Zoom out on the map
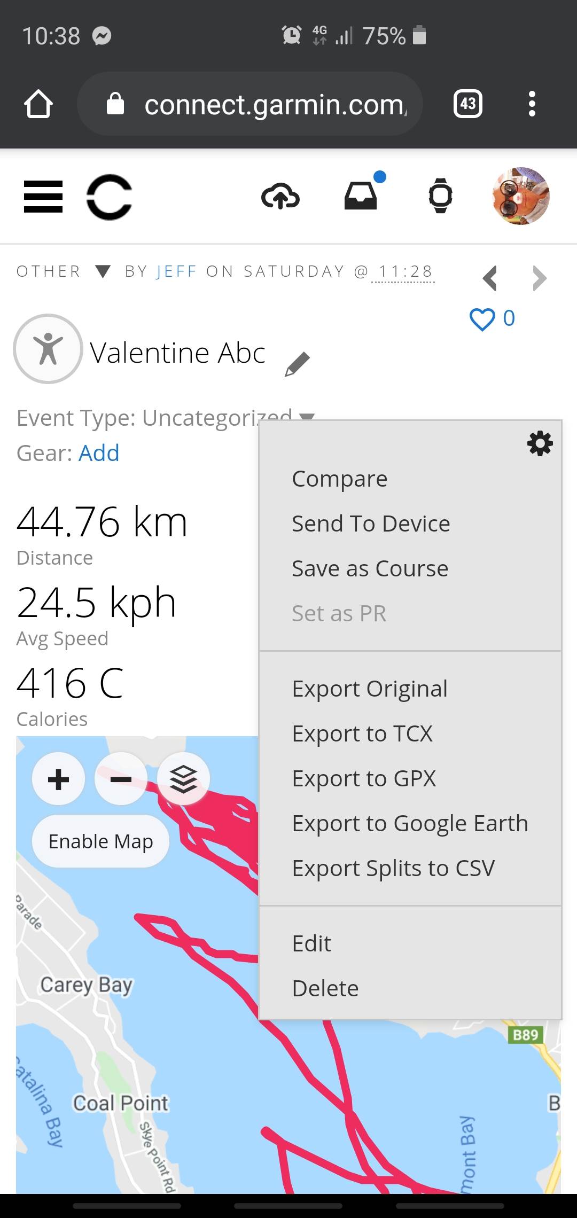577x1218 pixels. (121, 779)
